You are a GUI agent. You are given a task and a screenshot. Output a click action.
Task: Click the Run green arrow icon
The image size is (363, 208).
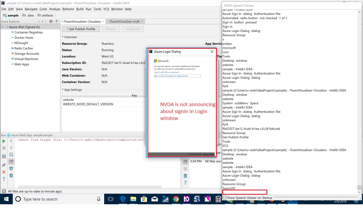coord(4,141)
